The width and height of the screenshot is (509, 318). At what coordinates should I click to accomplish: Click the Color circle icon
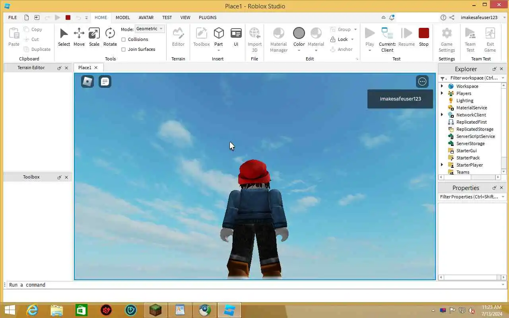(299, 33)
